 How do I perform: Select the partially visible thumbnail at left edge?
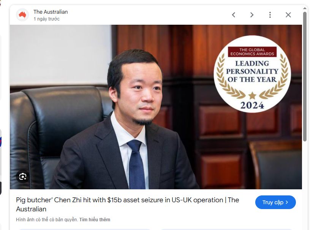coord(1,162)
